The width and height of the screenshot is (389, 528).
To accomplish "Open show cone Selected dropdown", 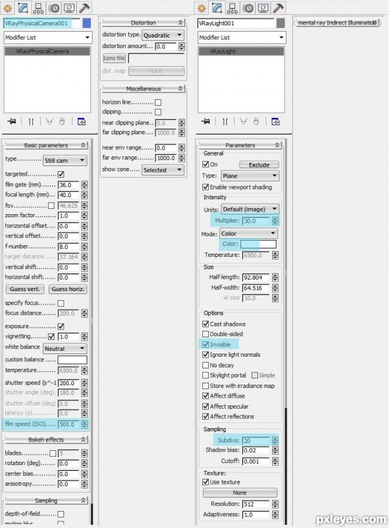I will (163, 170).
